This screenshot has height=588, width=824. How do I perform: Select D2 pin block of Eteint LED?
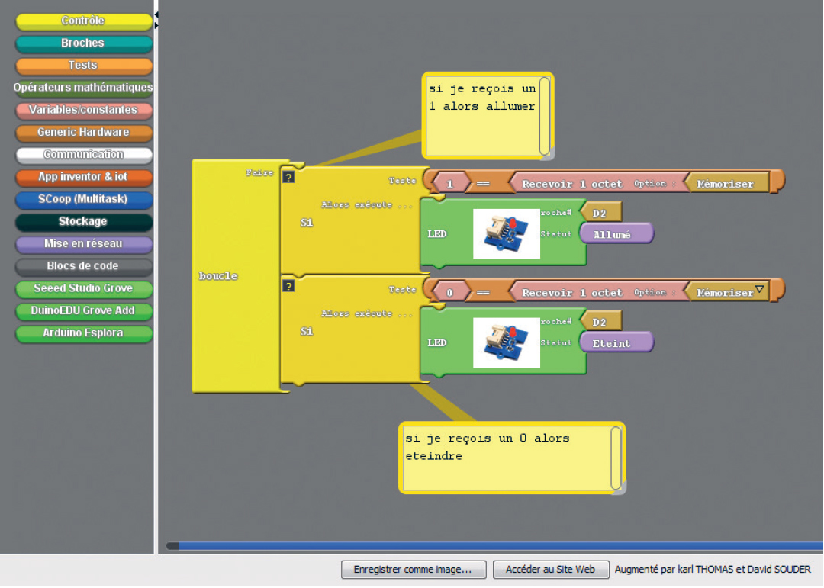click(x=600, y=322)
